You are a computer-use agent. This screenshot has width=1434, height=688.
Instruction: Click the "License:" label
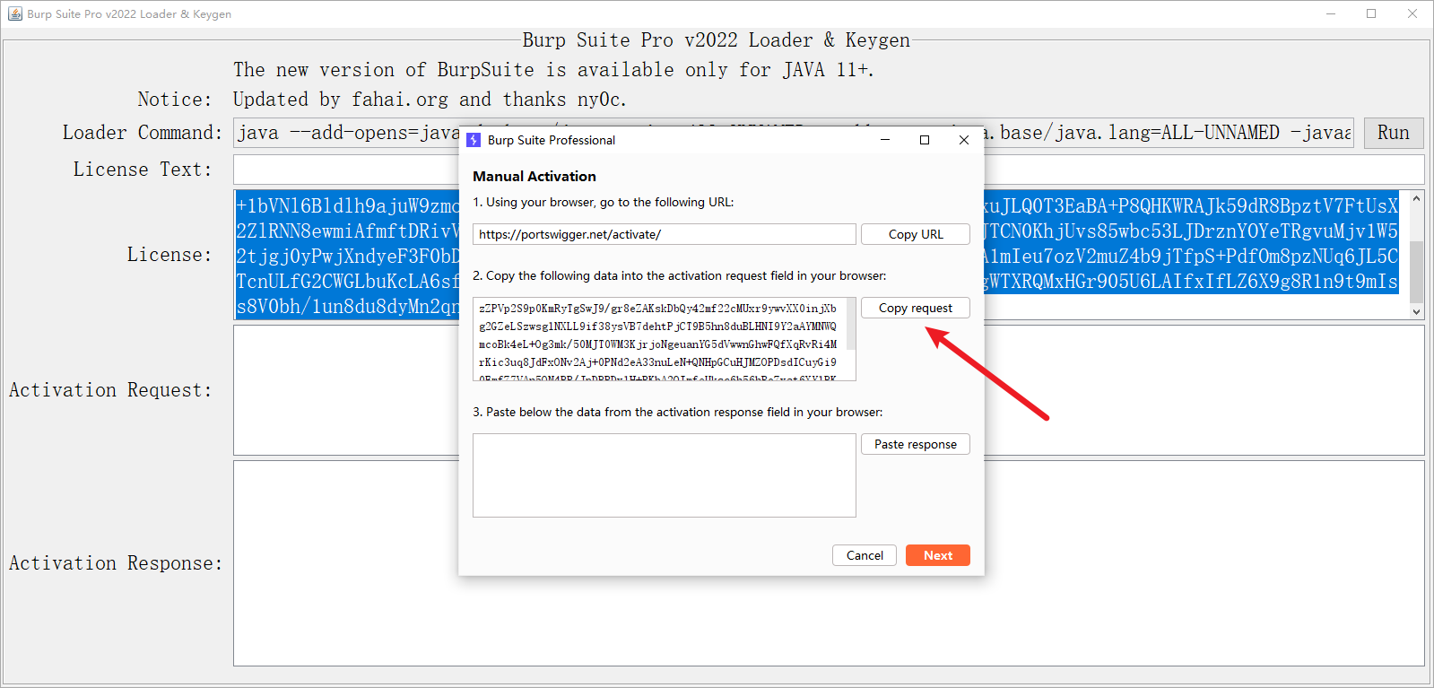[169, 255]
